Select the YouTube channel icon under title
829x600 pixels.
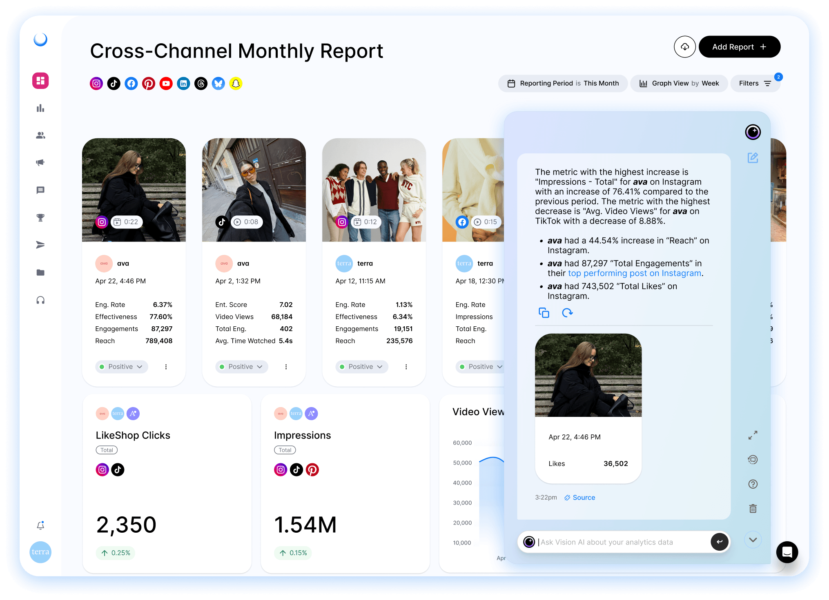point(166,84)
